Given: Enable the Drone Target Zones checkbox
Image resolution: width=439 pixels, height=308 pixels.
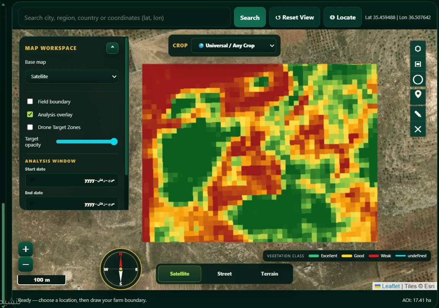Looking at the screenshot, I should 30,127.
